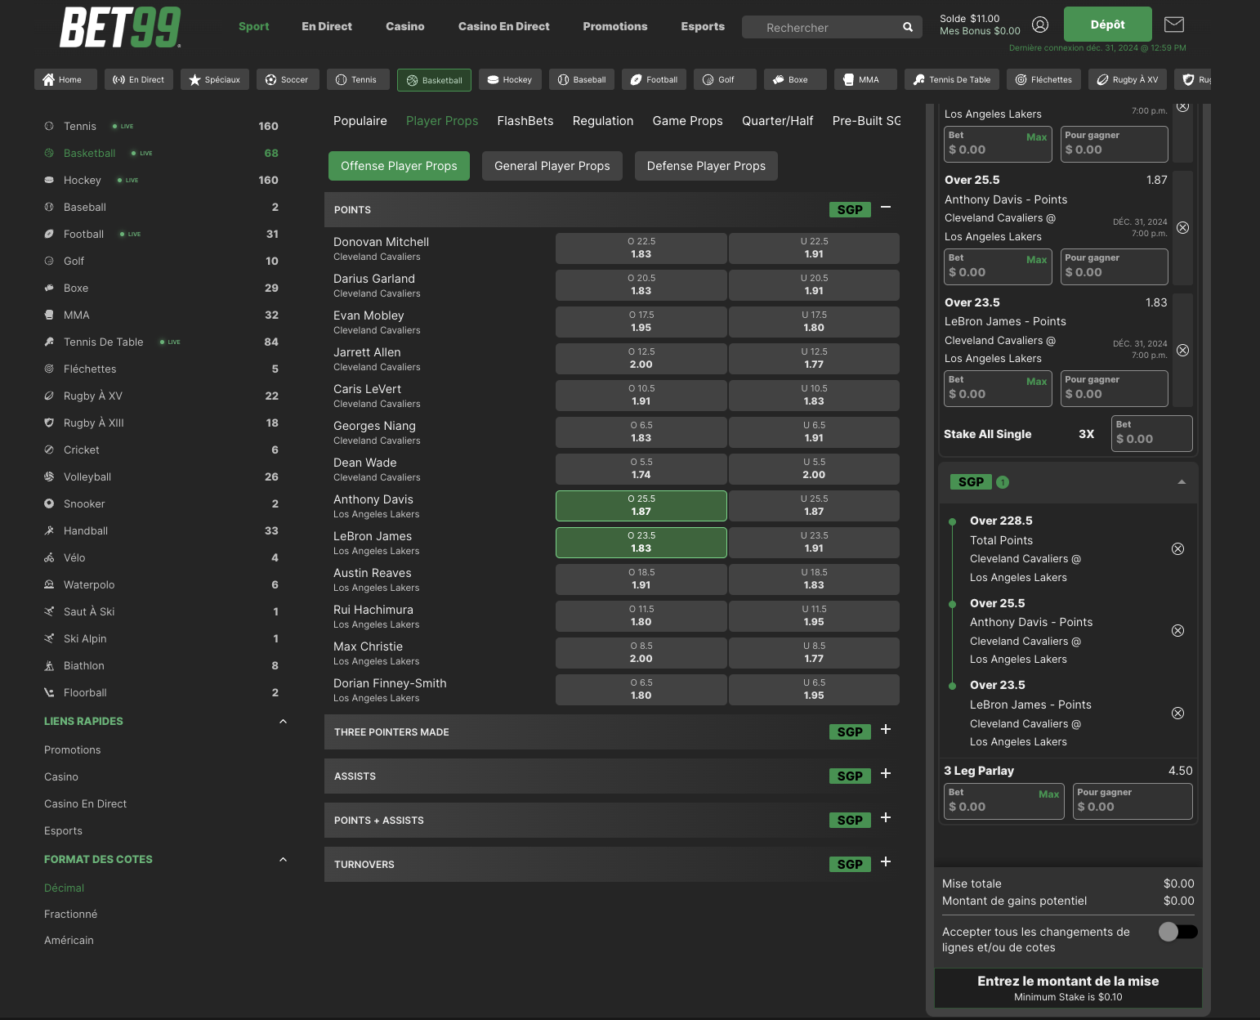This screenshot has width=1260, height=1020.
Task: Select Américain odds format
Action: [x=69, y=940]
